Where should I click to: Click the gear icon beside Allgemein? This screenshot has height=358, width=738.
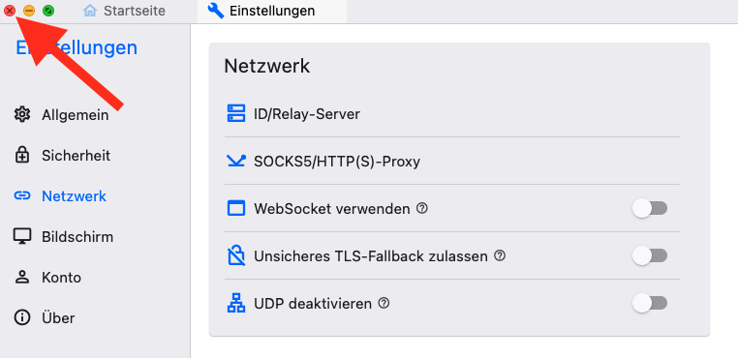[x=22, y=115]
